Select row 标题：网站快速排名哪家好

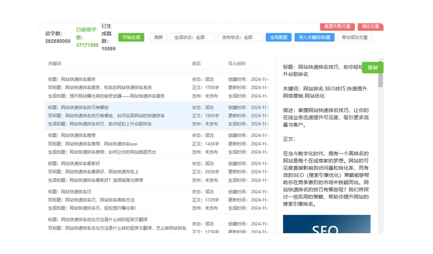[156, 172]
